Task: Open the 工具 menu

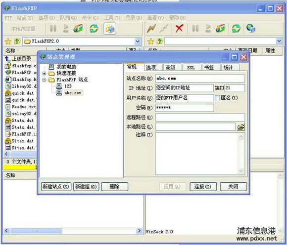Action: point(112,18)
